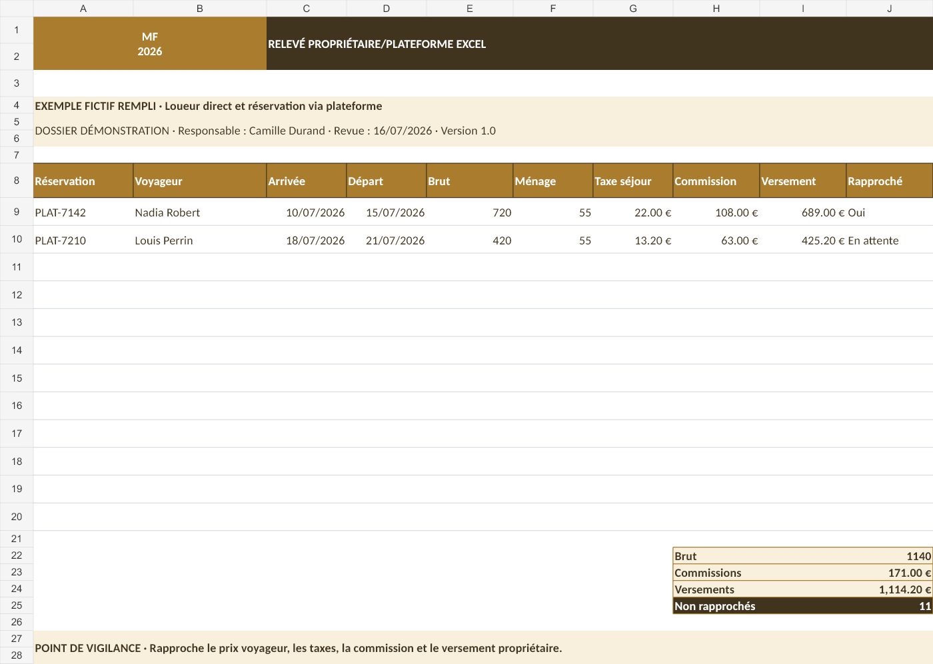Select row 22 header

click(x=17, y=555)
